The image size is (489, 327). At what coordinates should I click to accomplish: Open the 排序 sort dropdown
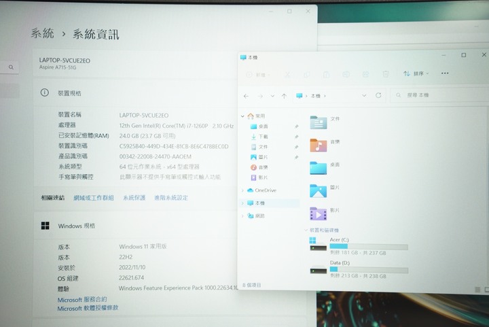tap(416, 73)
